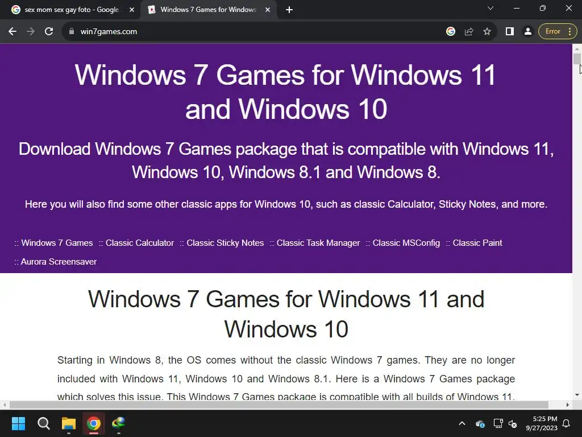The width and height of the screenshot is (582, 437).
Task: Close the Windows 7 Games tab
Action: tap(268, 10)
